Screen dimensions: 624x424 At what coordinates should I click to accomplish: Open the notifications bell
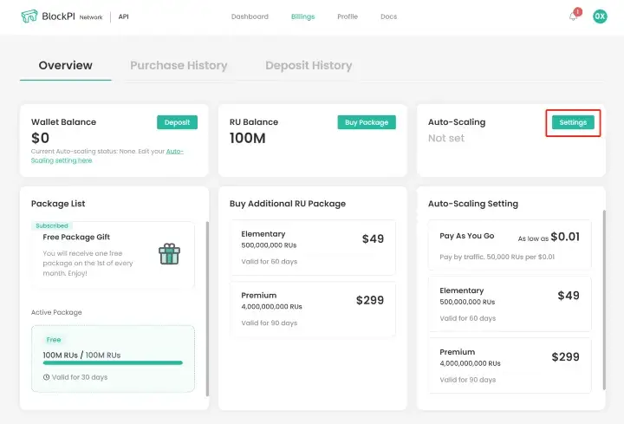pyautogui.click(x=573, y=16)
